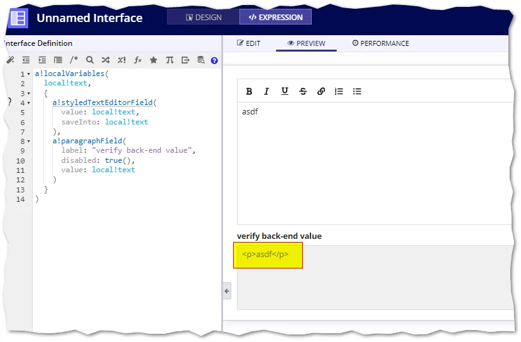Screen dimensions: 521x342
Task: Click the verify back-end value field label
Action: tap(279, 236)
